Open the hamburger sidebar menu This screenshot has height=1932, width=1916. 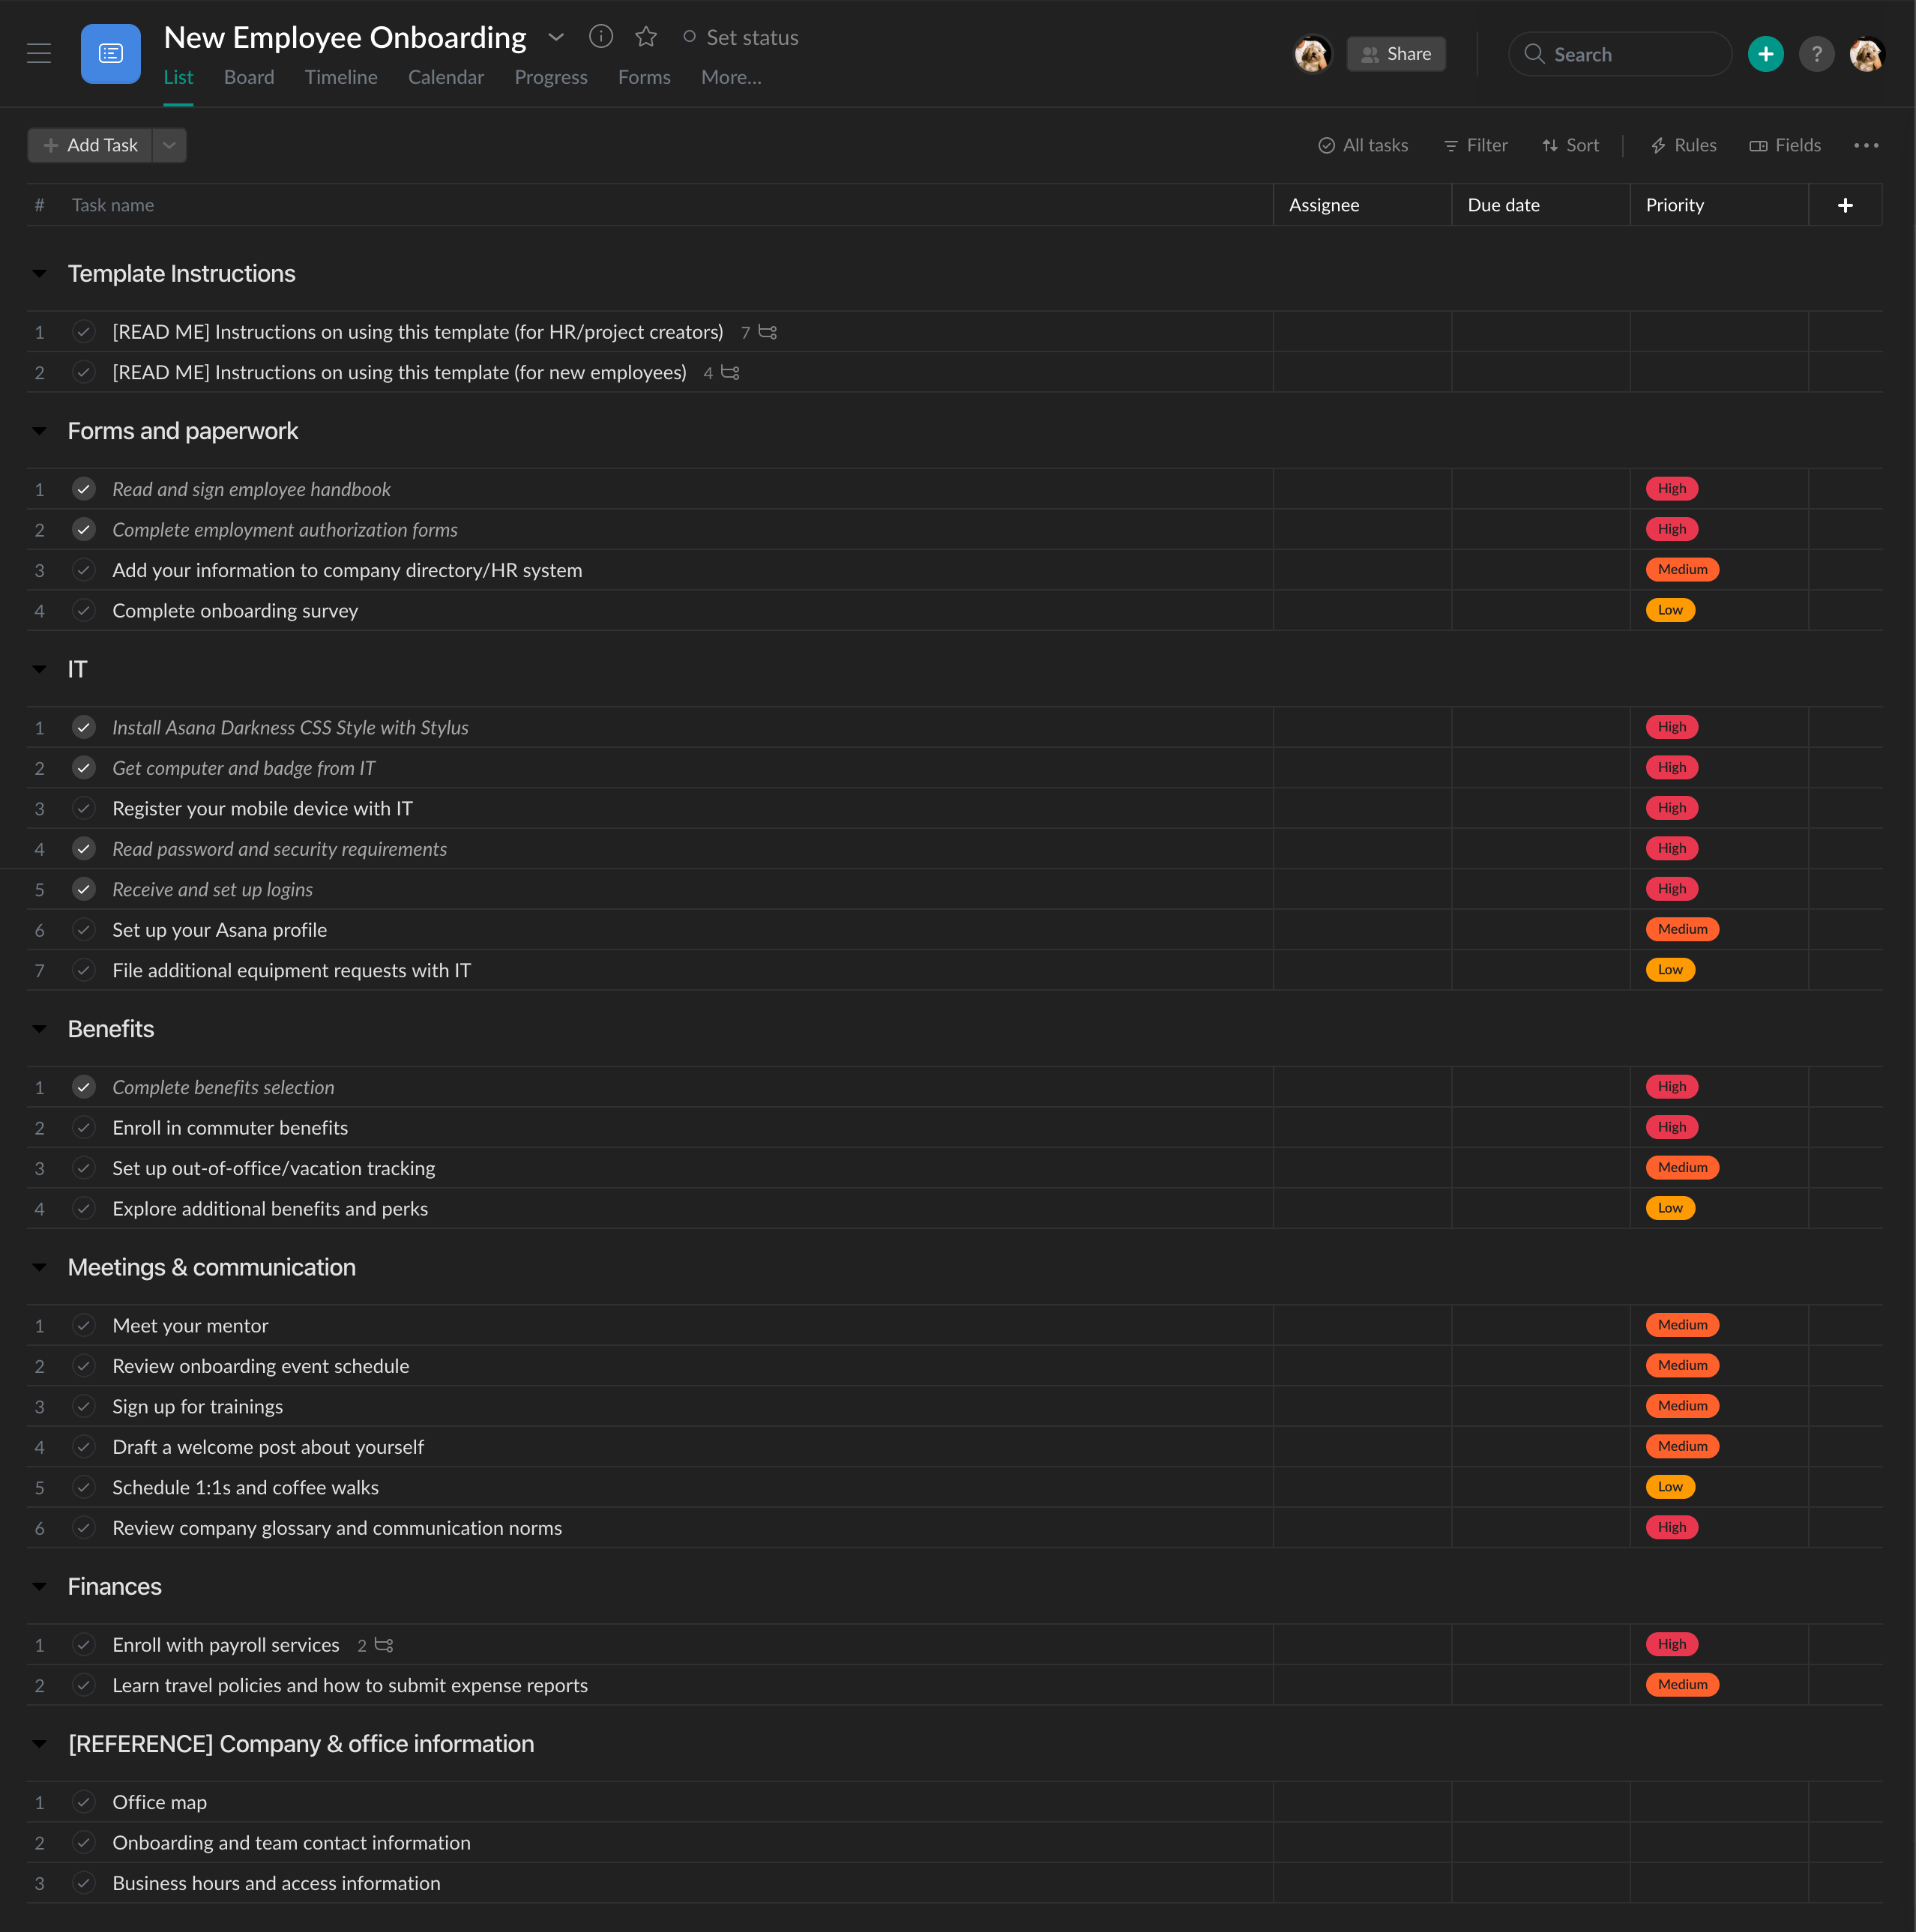tap(39, 54)
